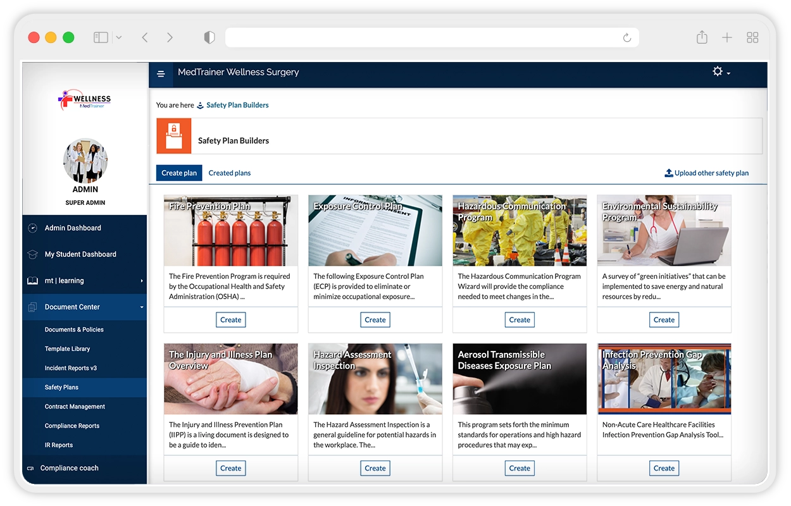Viewport: 791px width, 506px height.
Task: Open the hamburger menu icon
Action: click(x=161, y=74)
